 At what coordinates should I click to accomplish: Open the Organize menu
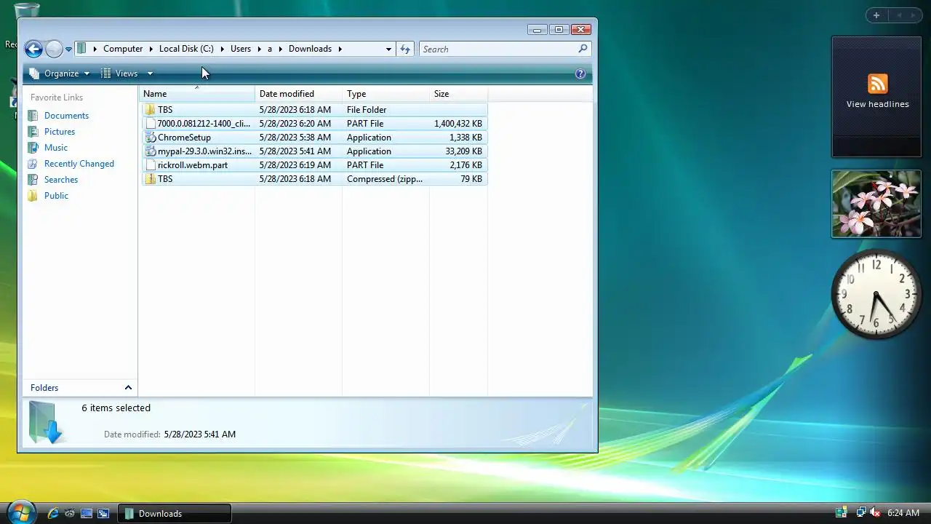59,74
